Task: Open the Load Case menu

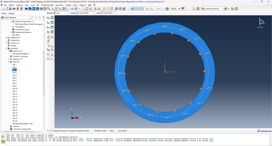Action: coord(59,5)
